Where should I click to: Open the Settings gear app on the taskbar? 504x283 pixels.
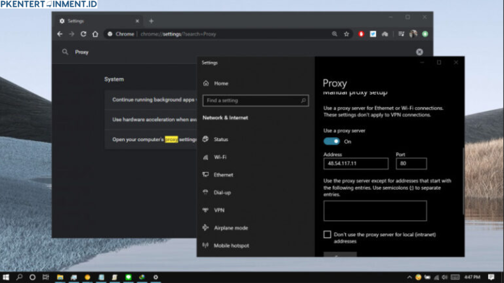coord(156,277)
